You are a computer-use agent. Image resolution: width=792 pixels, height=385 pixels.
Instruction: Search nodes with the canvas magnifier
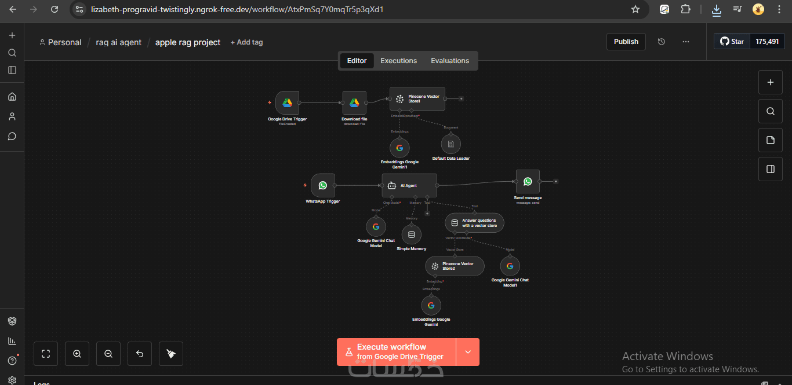[x=771, y=111]
